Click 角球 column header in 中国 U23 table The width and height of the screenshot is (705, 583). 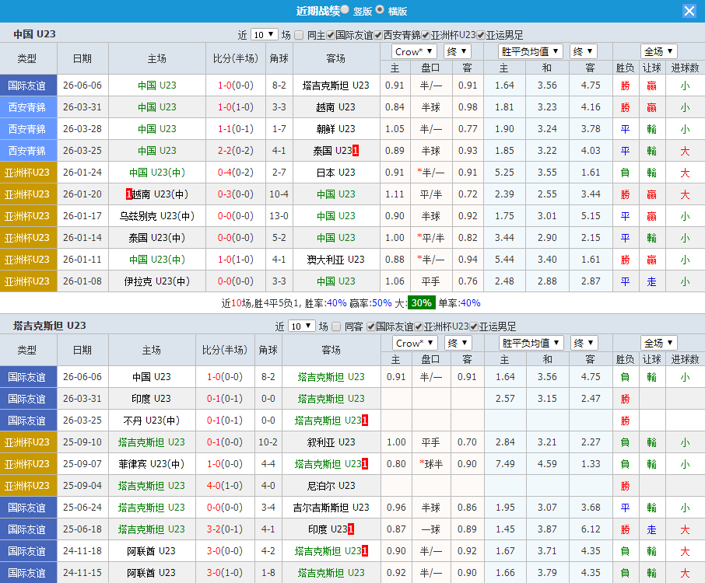coord(279,58)
